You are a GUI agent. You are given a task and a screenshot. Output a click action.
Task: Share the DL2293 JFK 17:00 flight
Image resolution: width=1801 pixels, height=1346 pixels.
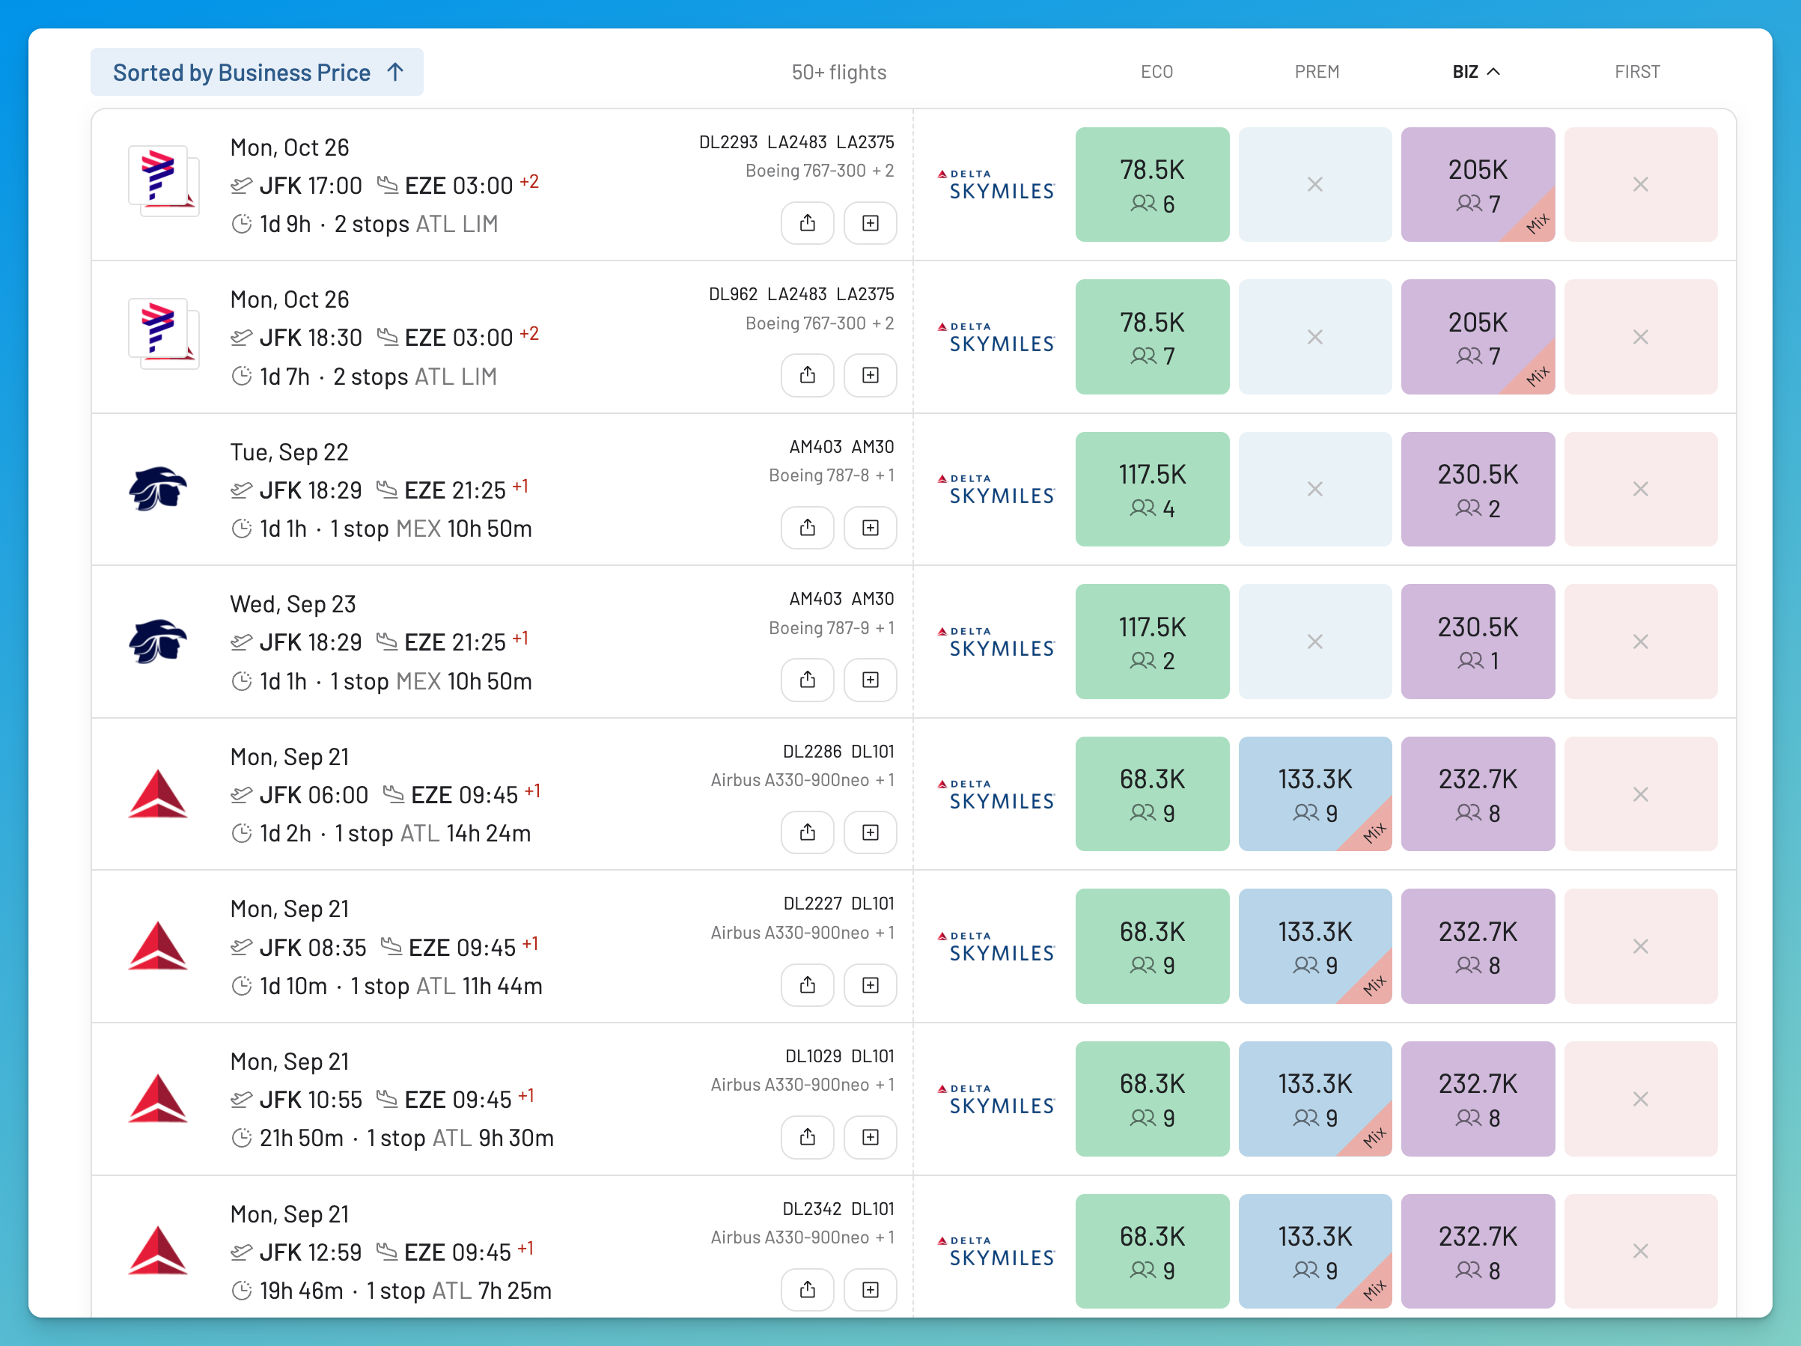807,223
